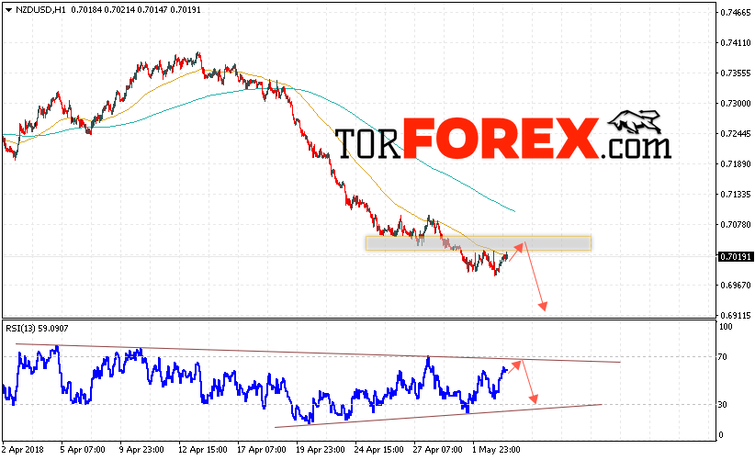
Task: Select price axis label 0.70780
Action: click(x=736, y=225)
